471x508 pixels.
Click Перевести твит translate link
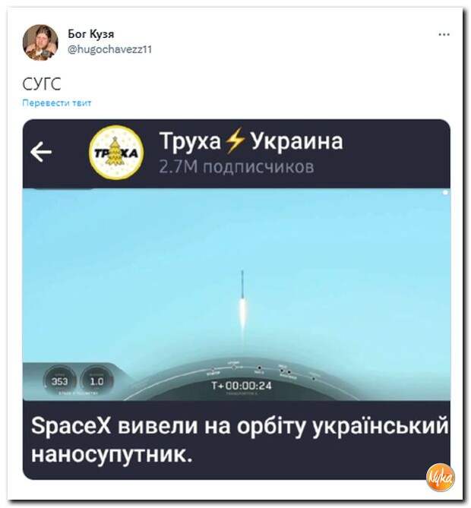click(x=57, y=103)
